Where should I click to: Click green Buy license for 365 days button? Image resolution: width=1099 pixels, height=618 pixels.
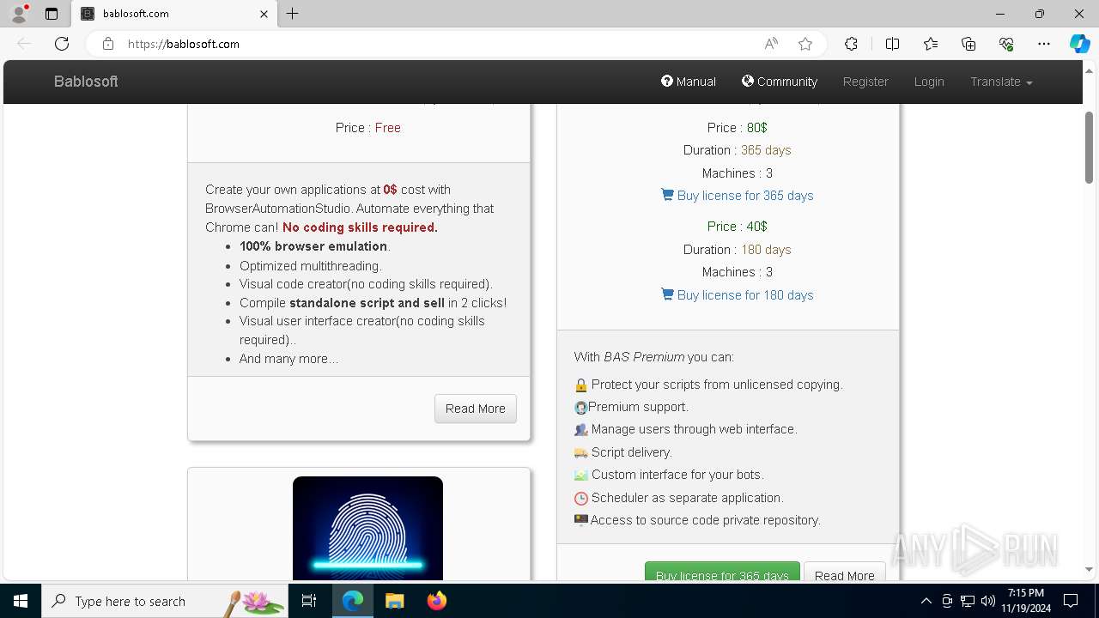tap(722, 572)
